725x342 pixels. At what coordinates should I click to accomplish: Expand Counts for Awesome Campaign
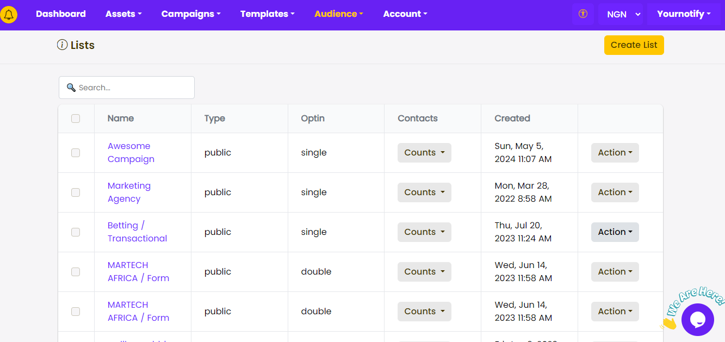[424, 153]
